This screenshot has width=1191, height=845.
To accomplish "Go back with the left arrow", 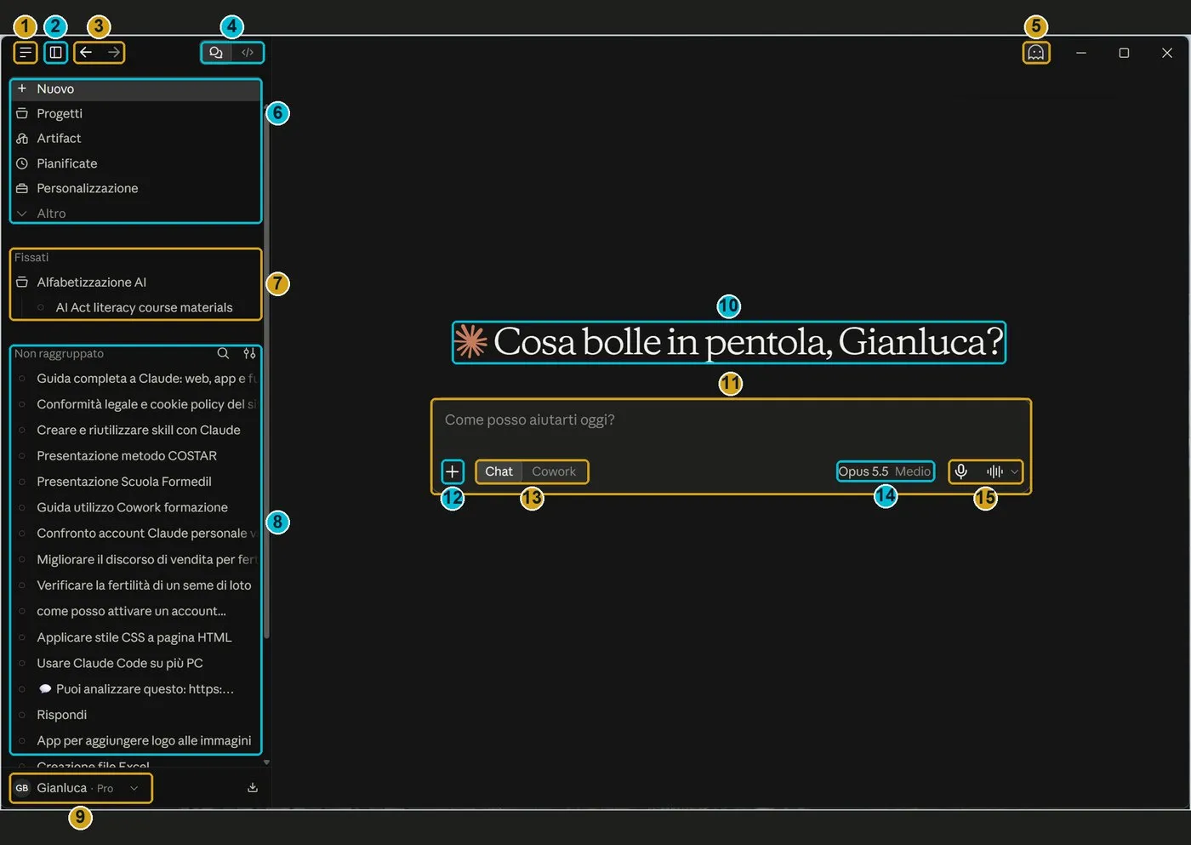I will pos(86,53).
